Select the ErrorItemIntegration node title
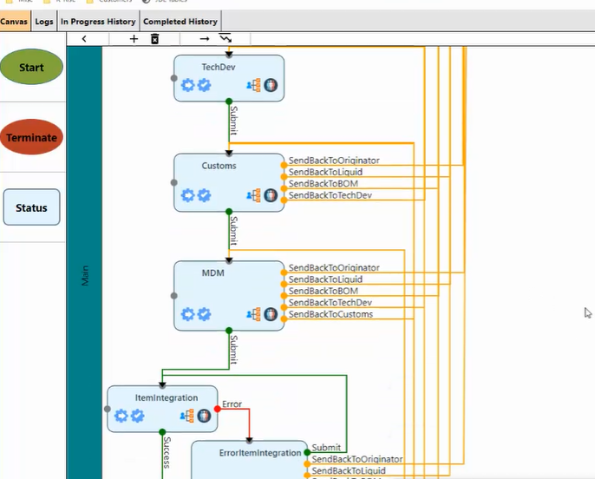 tap(260, 453)
